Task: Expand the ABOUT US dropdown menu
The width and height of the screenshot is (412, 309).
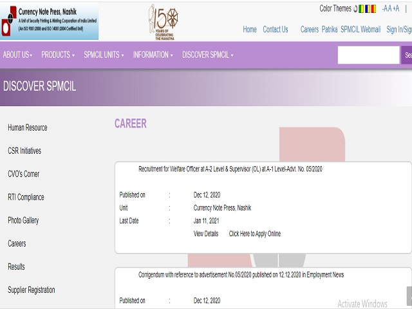Action: (x=17, y=55)
